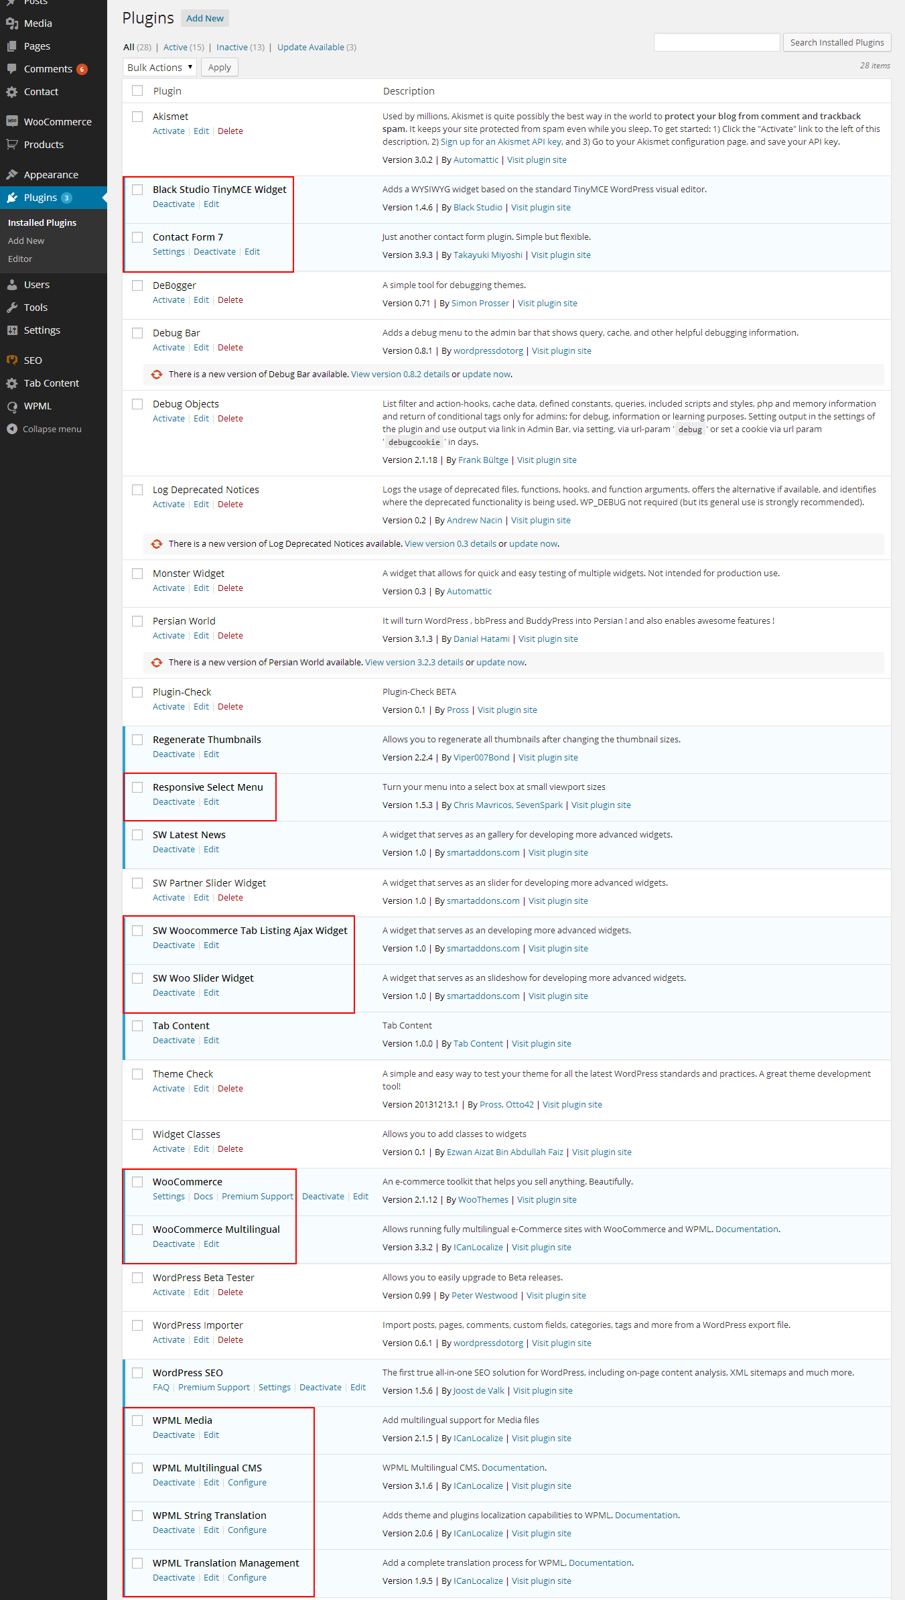Image resolution: width=905 pixels, height=1600 pixels.
Task: Activate the Akismet plugin
Action: pyautogui.click(x=169, y=131)
